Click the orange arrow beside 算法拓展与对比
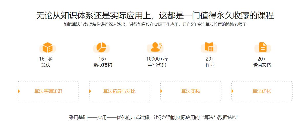The width and height of the screenshot is (306, 128). tap(90, 91)
